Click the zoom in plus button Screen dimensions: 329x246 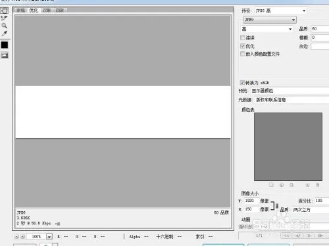(22, 237)
